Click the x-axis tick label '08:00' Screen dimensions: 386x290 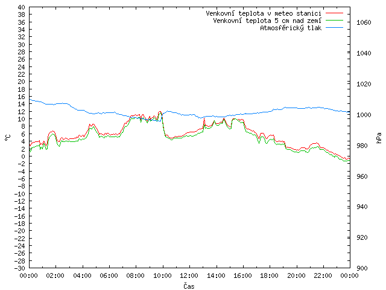pos(136,275)
